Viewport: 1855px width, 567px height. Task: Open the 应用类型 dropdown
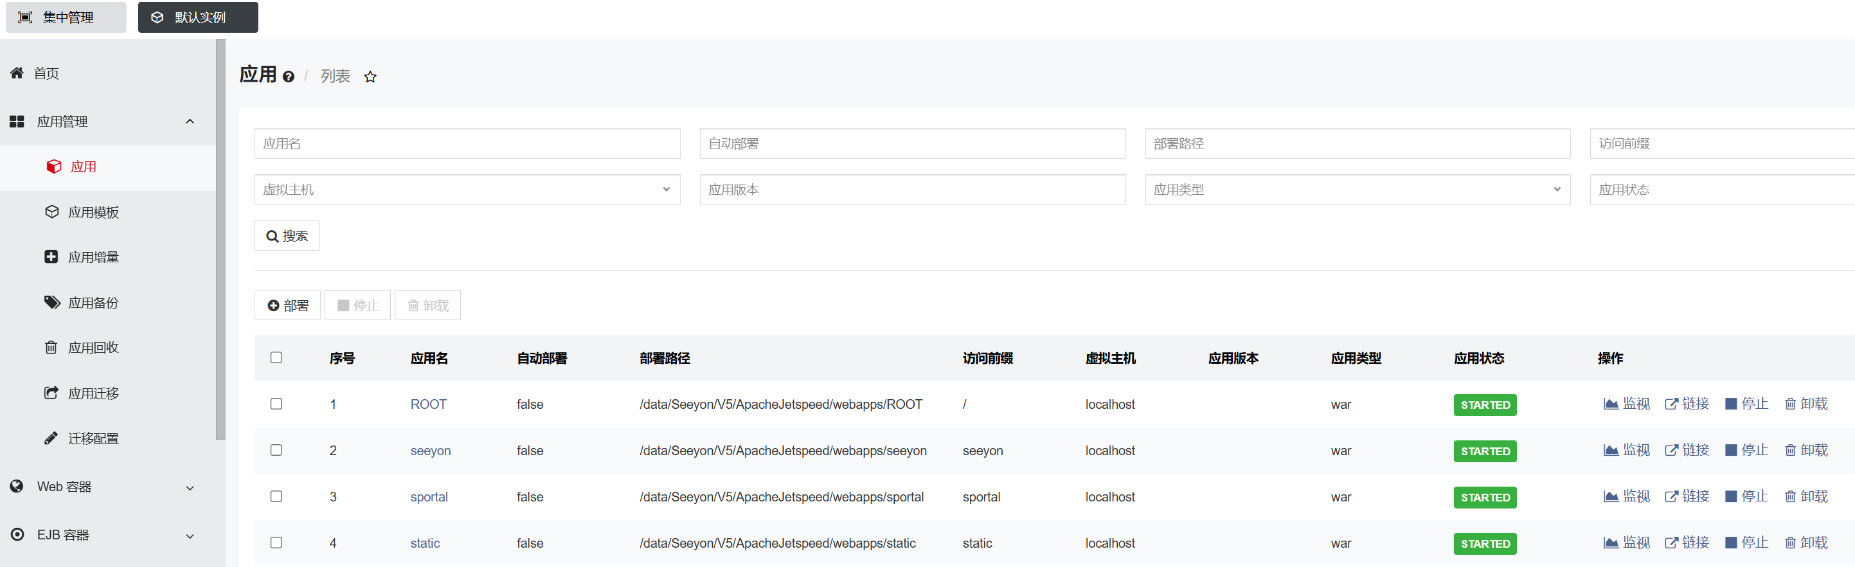click(1358, 190)
